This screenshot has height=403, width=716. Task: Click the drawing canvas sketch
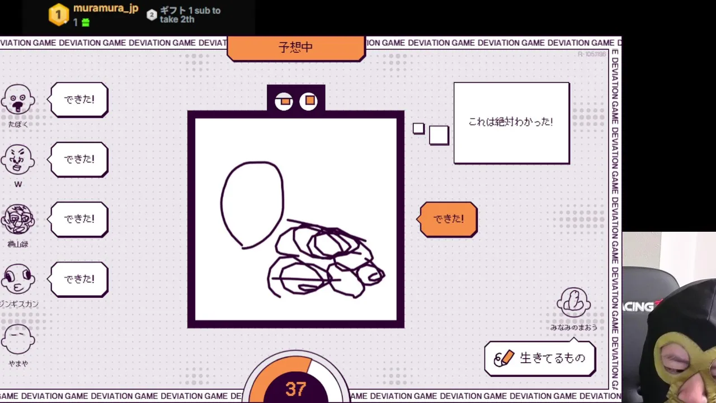pyautogui.click(x=296, y=219)
